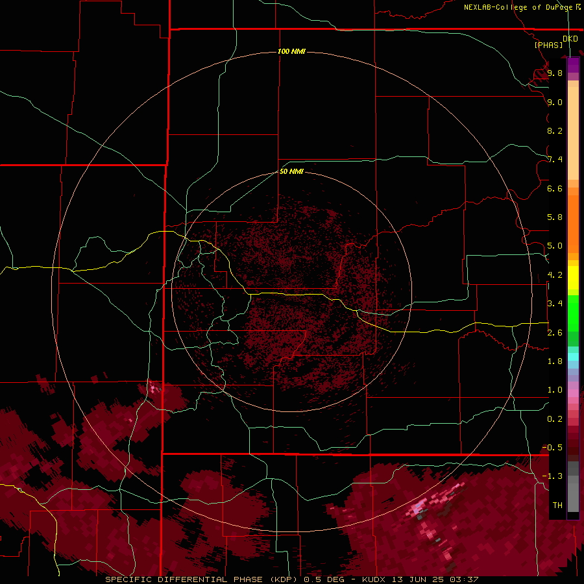
Task: Click the 1.0 legend value
Action: [555, 390]
